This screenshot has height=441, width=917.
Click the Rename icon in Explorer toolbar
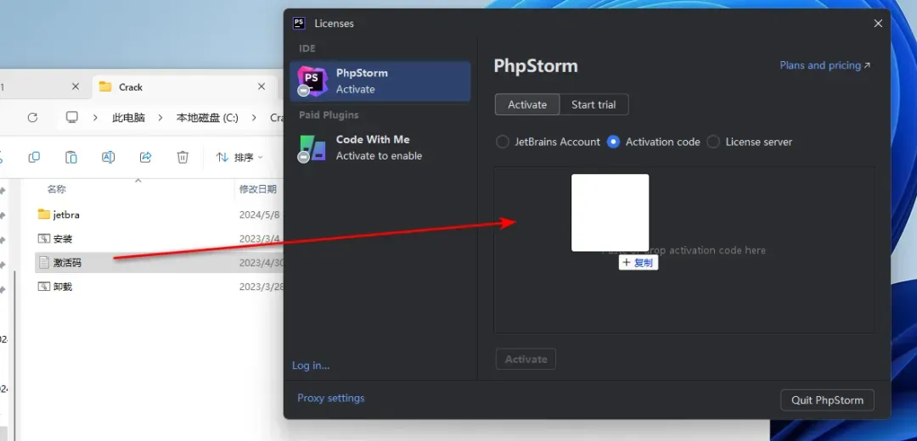(108, 157)
